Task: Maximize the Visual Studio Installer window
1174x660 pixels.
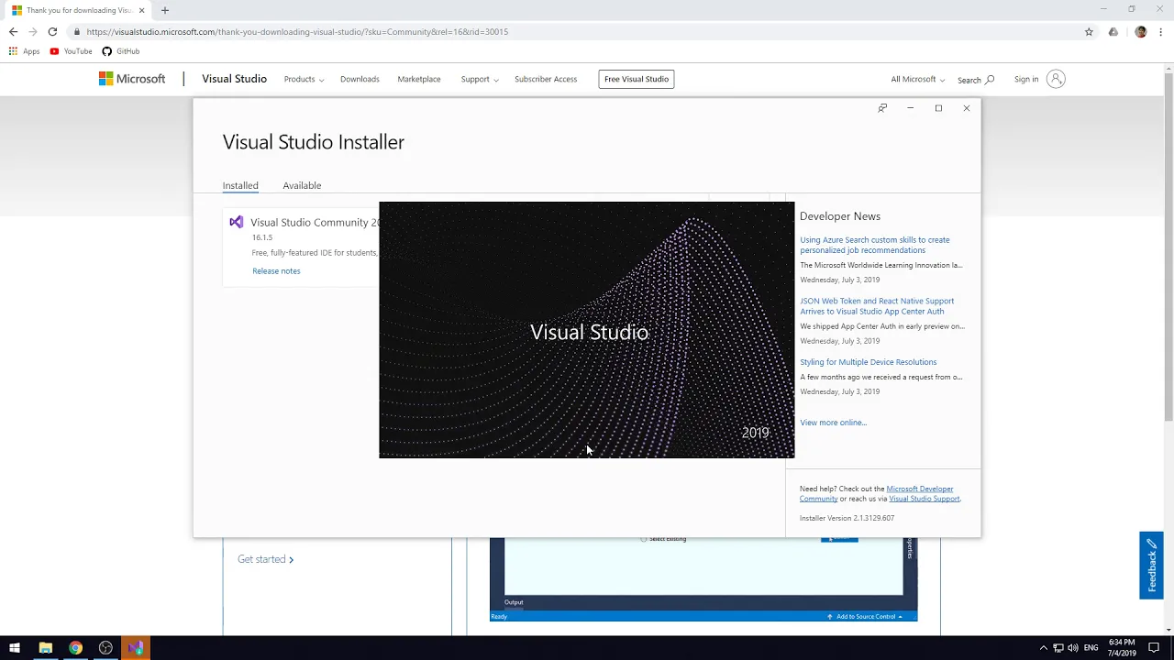Action: point(938,108)
